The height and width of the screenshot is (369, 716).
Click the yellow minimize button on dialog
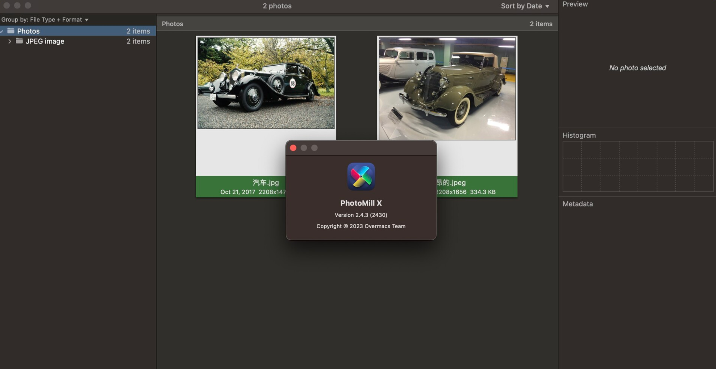point(304,147)
